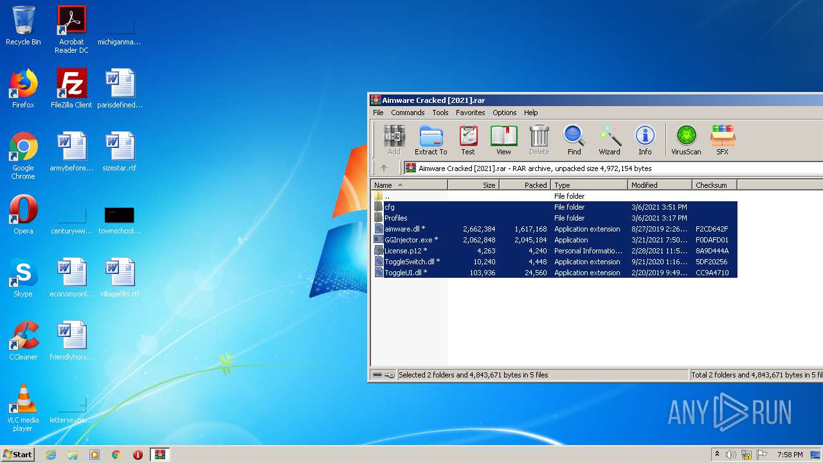Screen dimensions: 823x463
Task: Click the Info toolbar icon
Action: (645, 140)
